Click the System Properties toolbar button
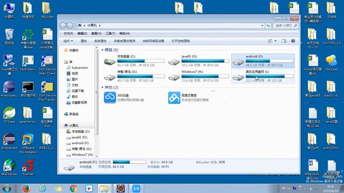The width and height of the screenshot is (344, 193). 101,41
